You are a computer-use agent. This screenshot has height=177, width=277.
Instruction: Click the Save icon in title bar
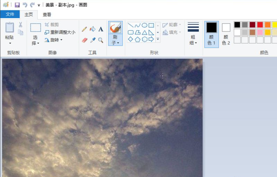[17, 5]
